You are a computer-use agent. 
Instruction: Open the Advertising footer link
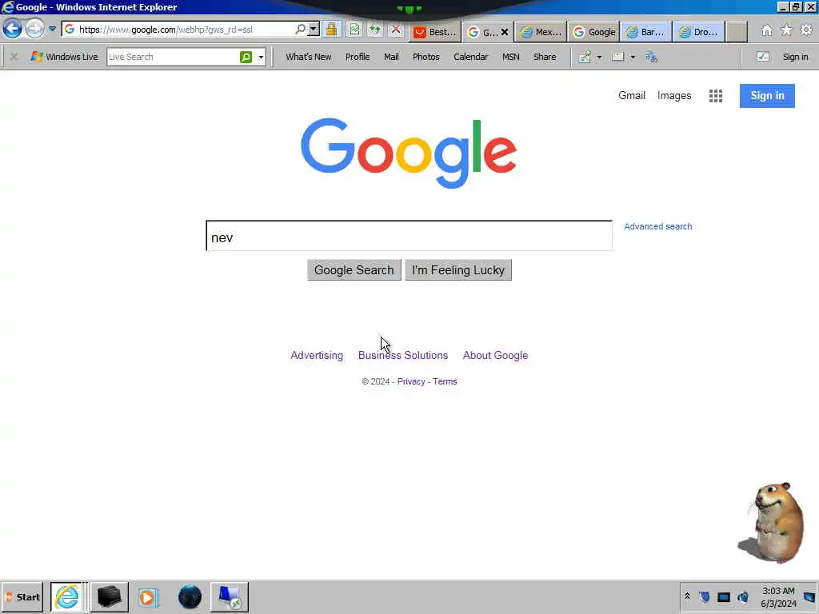pyautogui.click(x=317, y=355)
